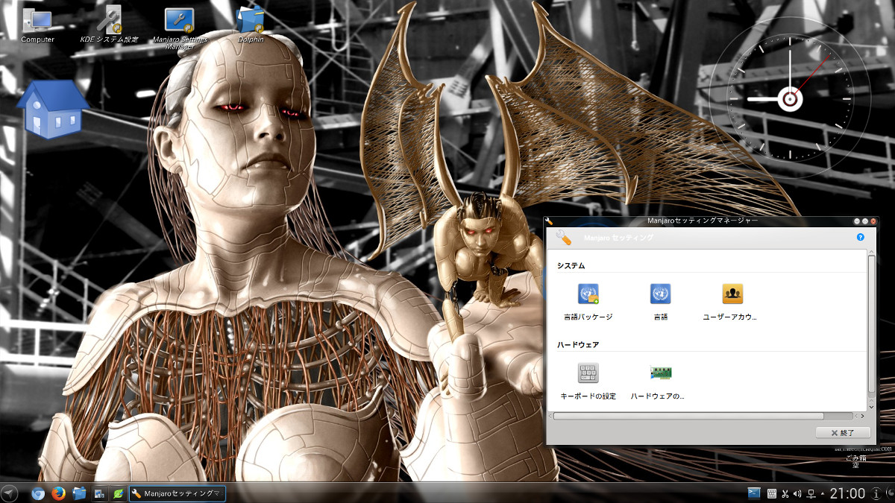
Task: Click the keyboard icon in system tray
Action: click(772, 493)
